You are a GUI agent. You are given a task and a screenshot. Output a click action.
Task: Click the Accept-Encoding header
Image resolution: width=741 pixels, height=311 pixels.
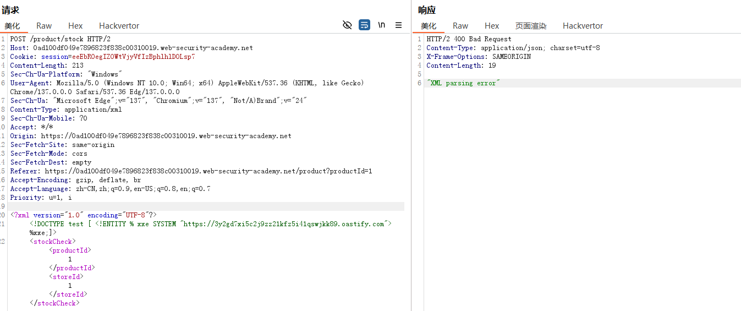point(75,180)
